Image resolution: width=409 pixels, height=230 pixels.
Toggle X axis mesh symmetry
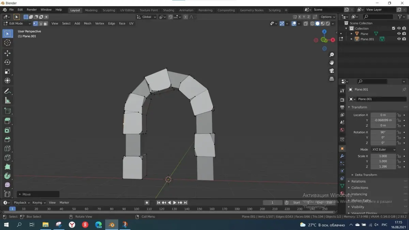(x=300, y=17)
